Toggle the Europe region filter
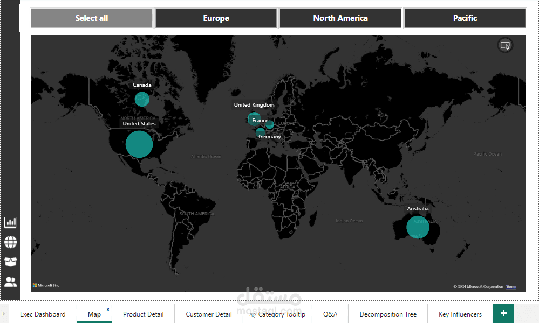539x323 pixels. point(216,18)
